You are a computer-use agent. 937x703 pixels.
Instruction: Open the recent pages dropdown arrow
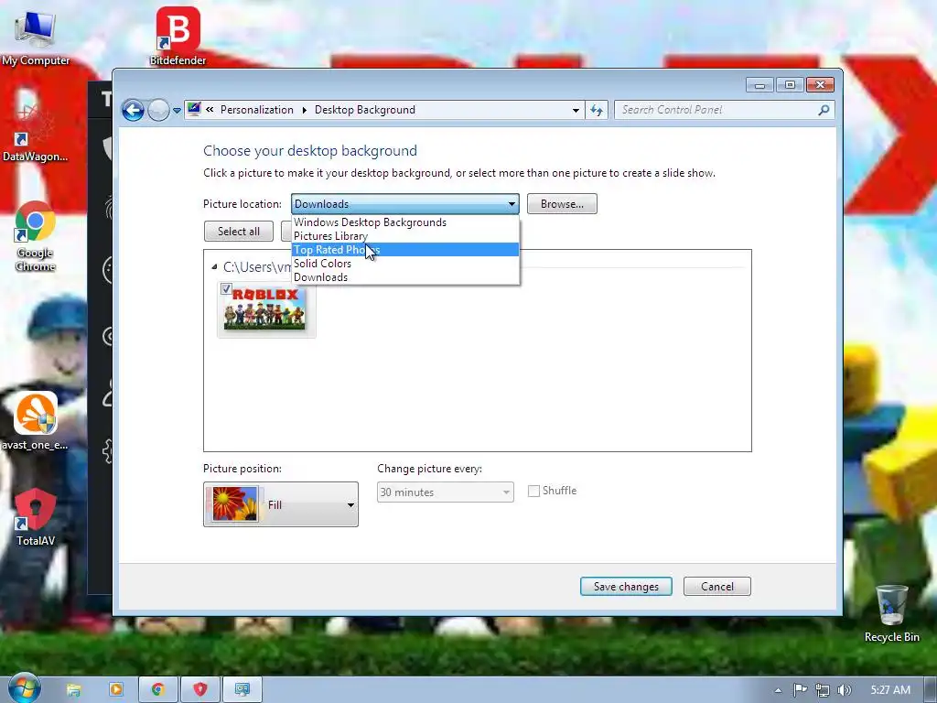tap(177, 111)
